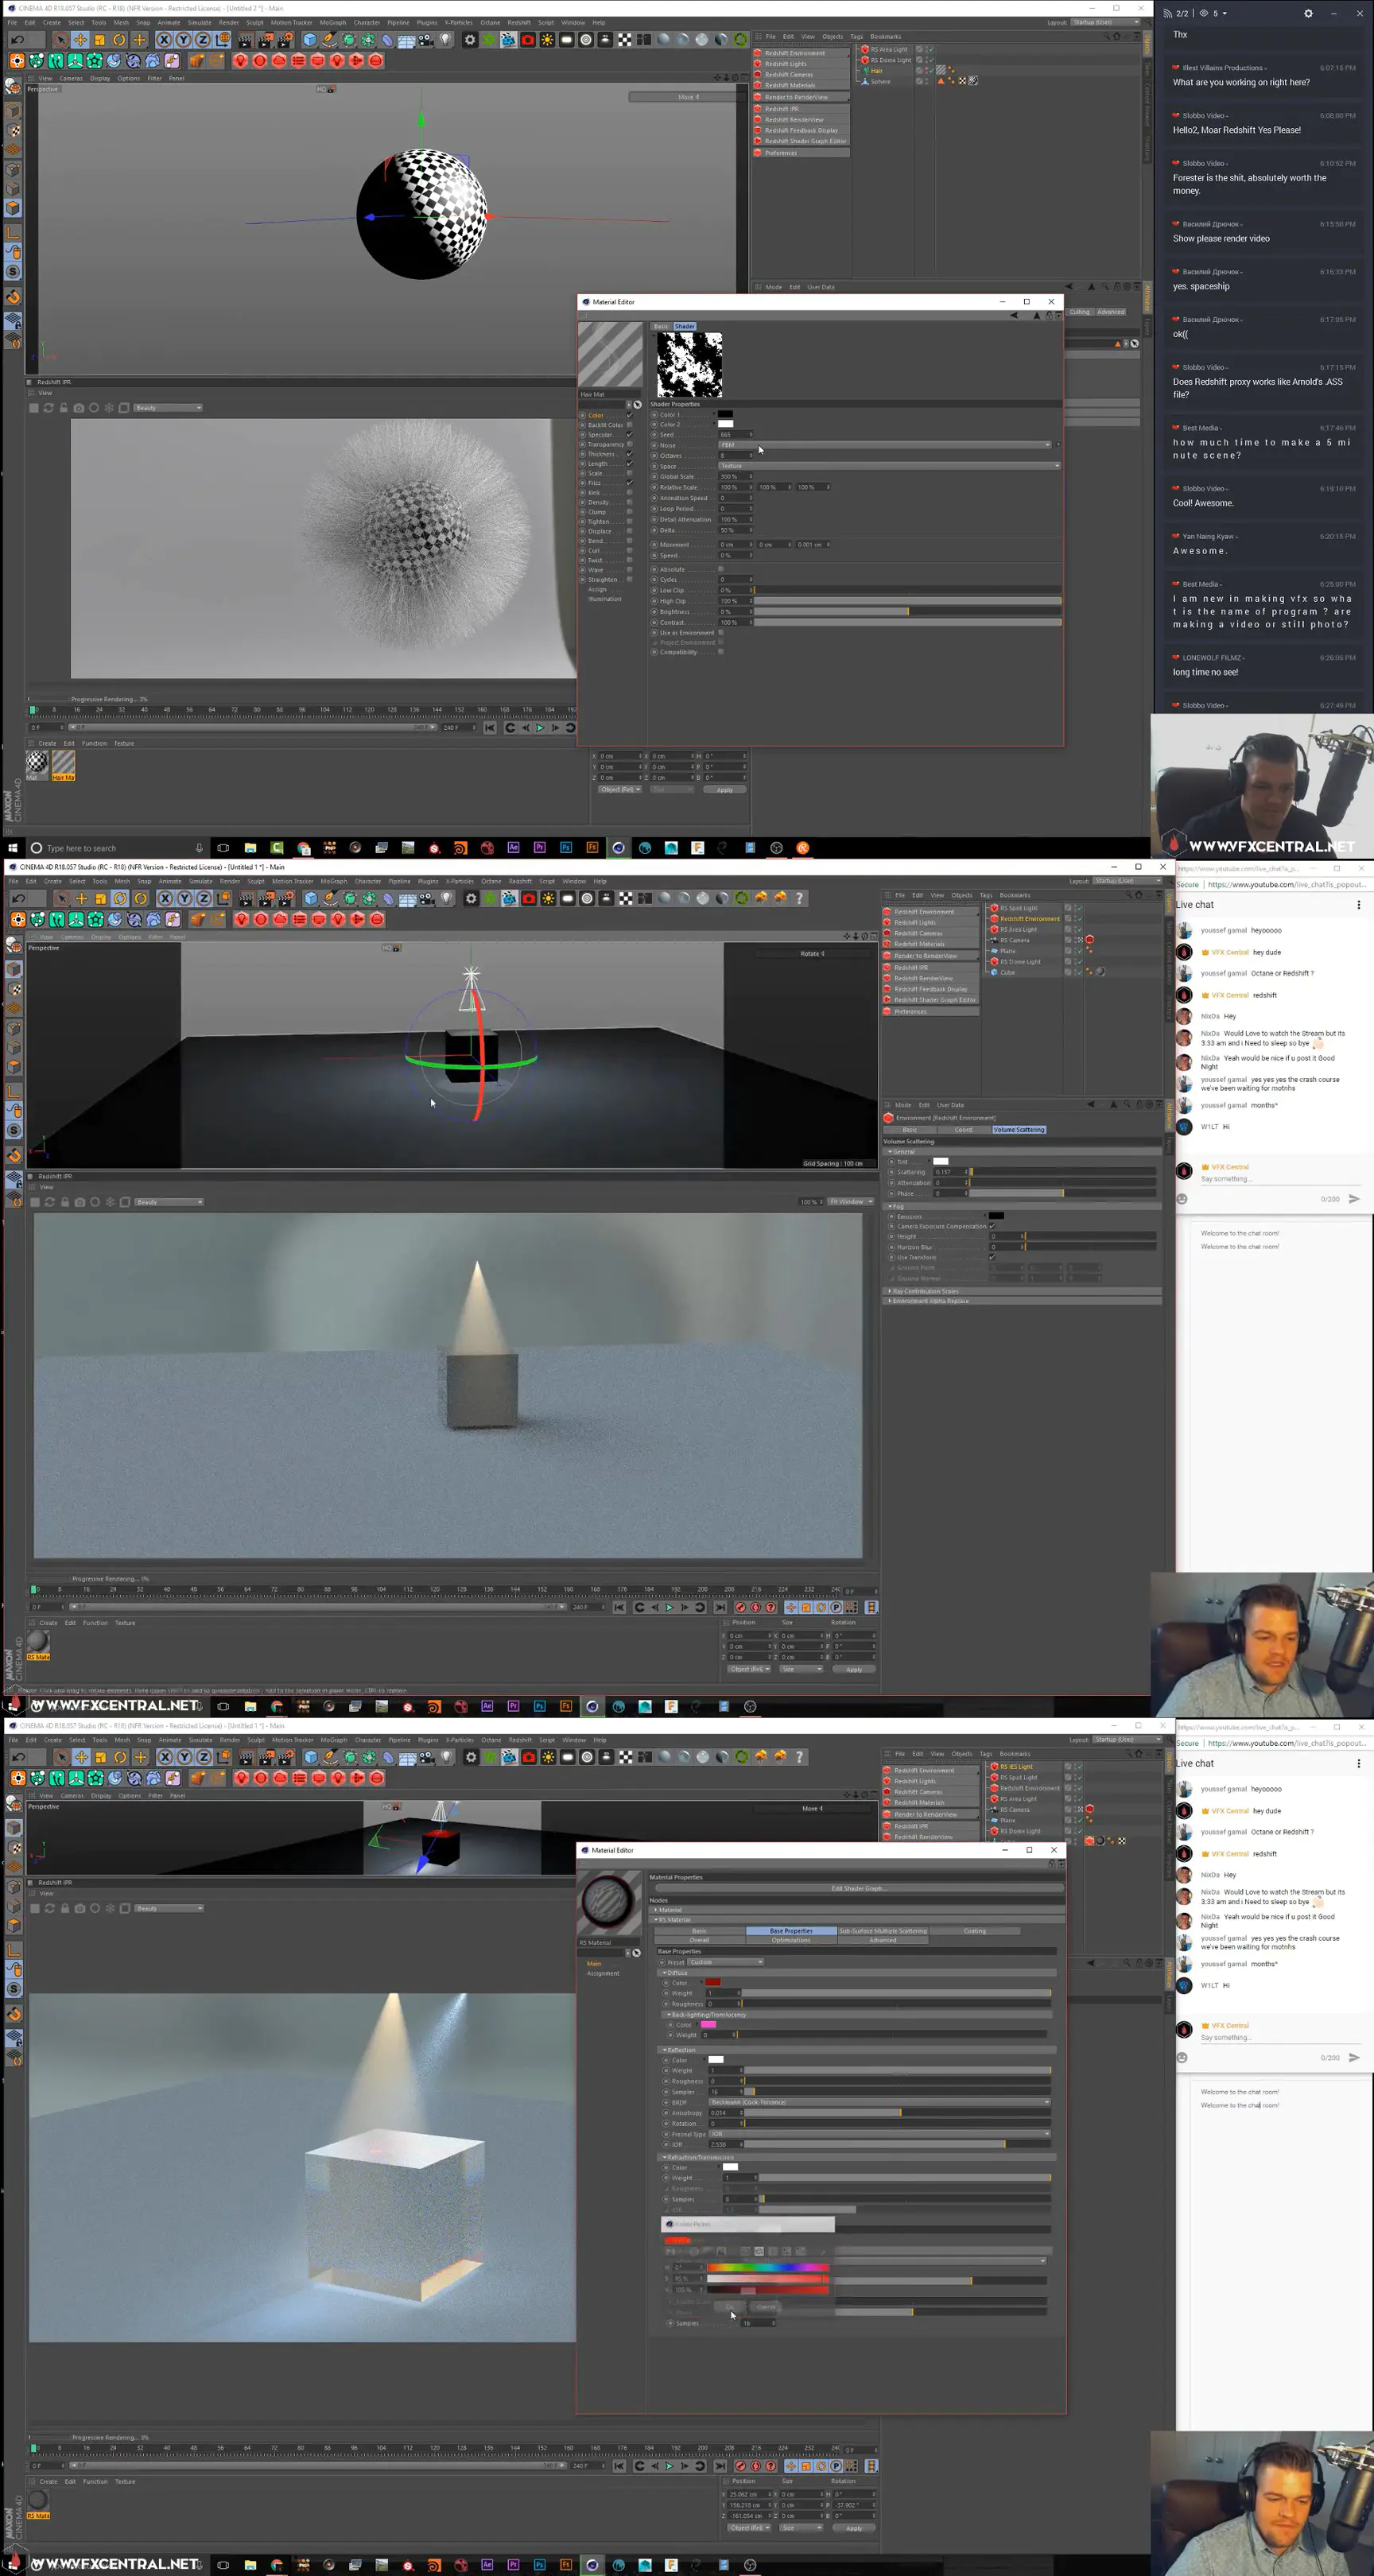Select the Hair Mat material thumbnail
This screenshot has height=2576, width=1374.
click(x=63, y=764)
